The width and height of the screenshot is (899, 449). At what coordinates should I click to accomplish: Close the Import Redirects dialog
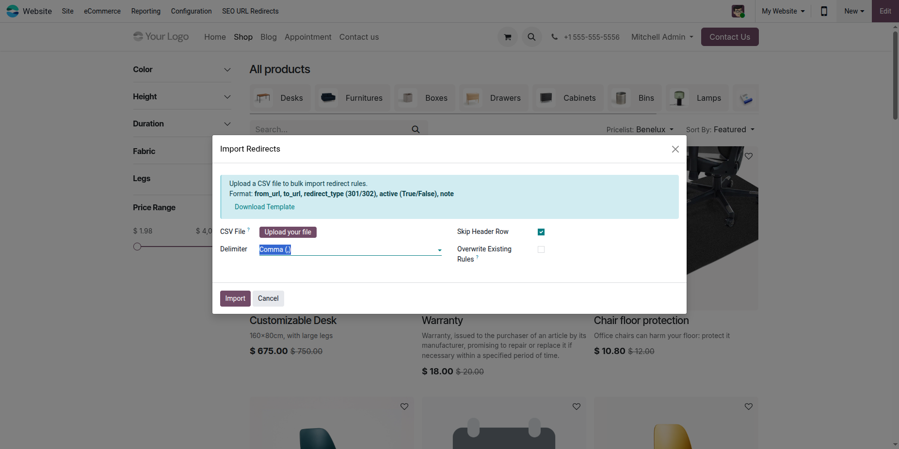(x=675, y=149)
